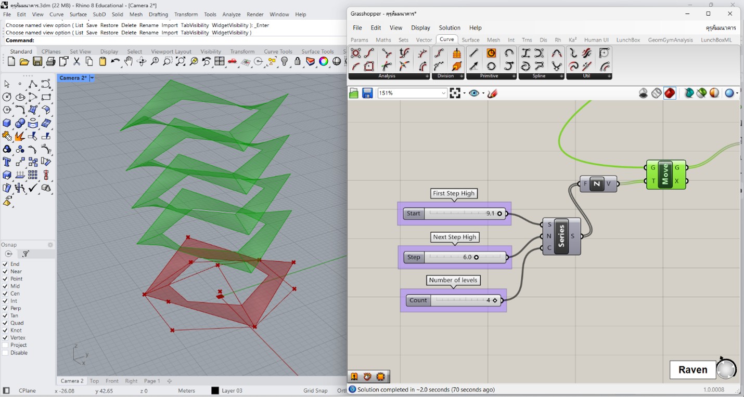Select the Box solid tool in sidebar
744x397 pixels.
(x=7, y=123)
